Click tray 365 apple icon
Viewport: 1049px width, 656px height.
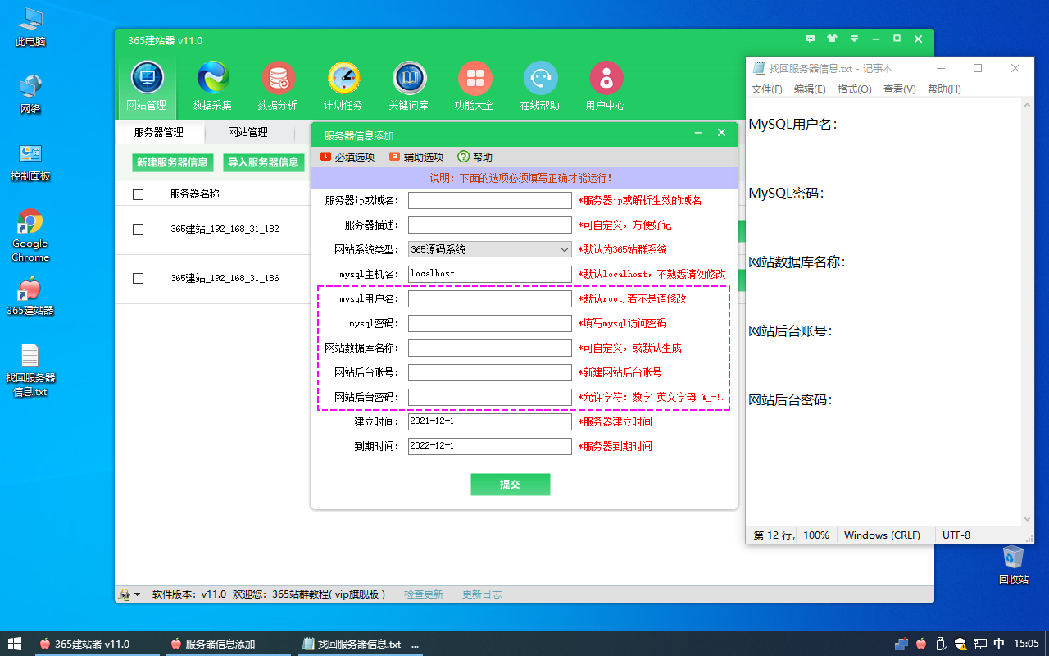pos(921,644)
